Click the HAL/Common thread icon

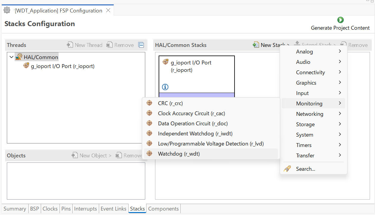click(19, 57)
